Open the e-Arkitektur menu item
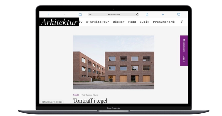This screenshot has height=116, width=222. [98, 22]
